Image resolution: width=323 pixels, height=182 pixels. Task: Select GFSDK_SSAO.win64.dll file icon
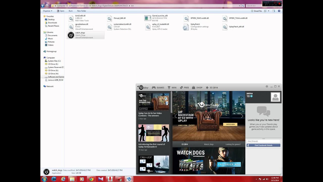coord(186,18)
